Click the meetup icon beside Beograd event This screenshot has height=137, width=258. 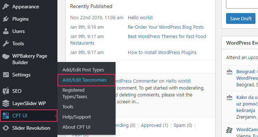229,72
